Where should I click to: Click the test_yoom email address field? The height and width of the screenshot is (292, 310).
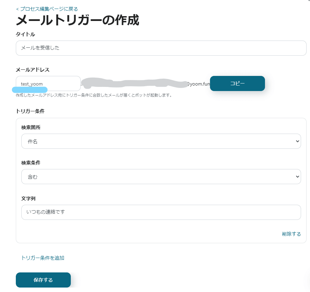[x=48, y=83]
